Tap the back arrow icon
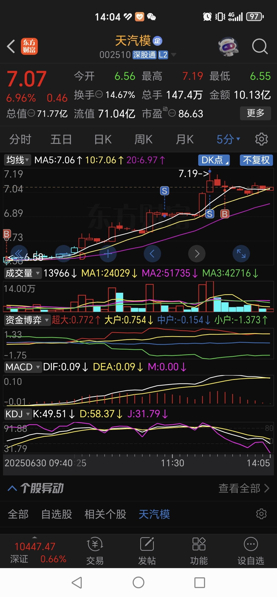 11,46
